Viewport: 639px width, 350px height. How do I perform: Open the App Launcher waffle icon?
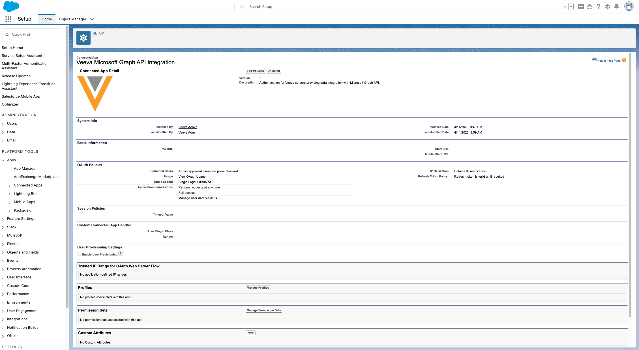point(8,19)
